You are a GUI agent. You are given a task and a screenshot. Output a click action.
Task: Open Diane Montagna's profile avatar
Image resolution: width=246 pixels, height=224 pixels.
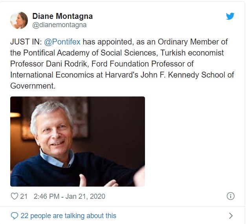[x=18, y=20]
